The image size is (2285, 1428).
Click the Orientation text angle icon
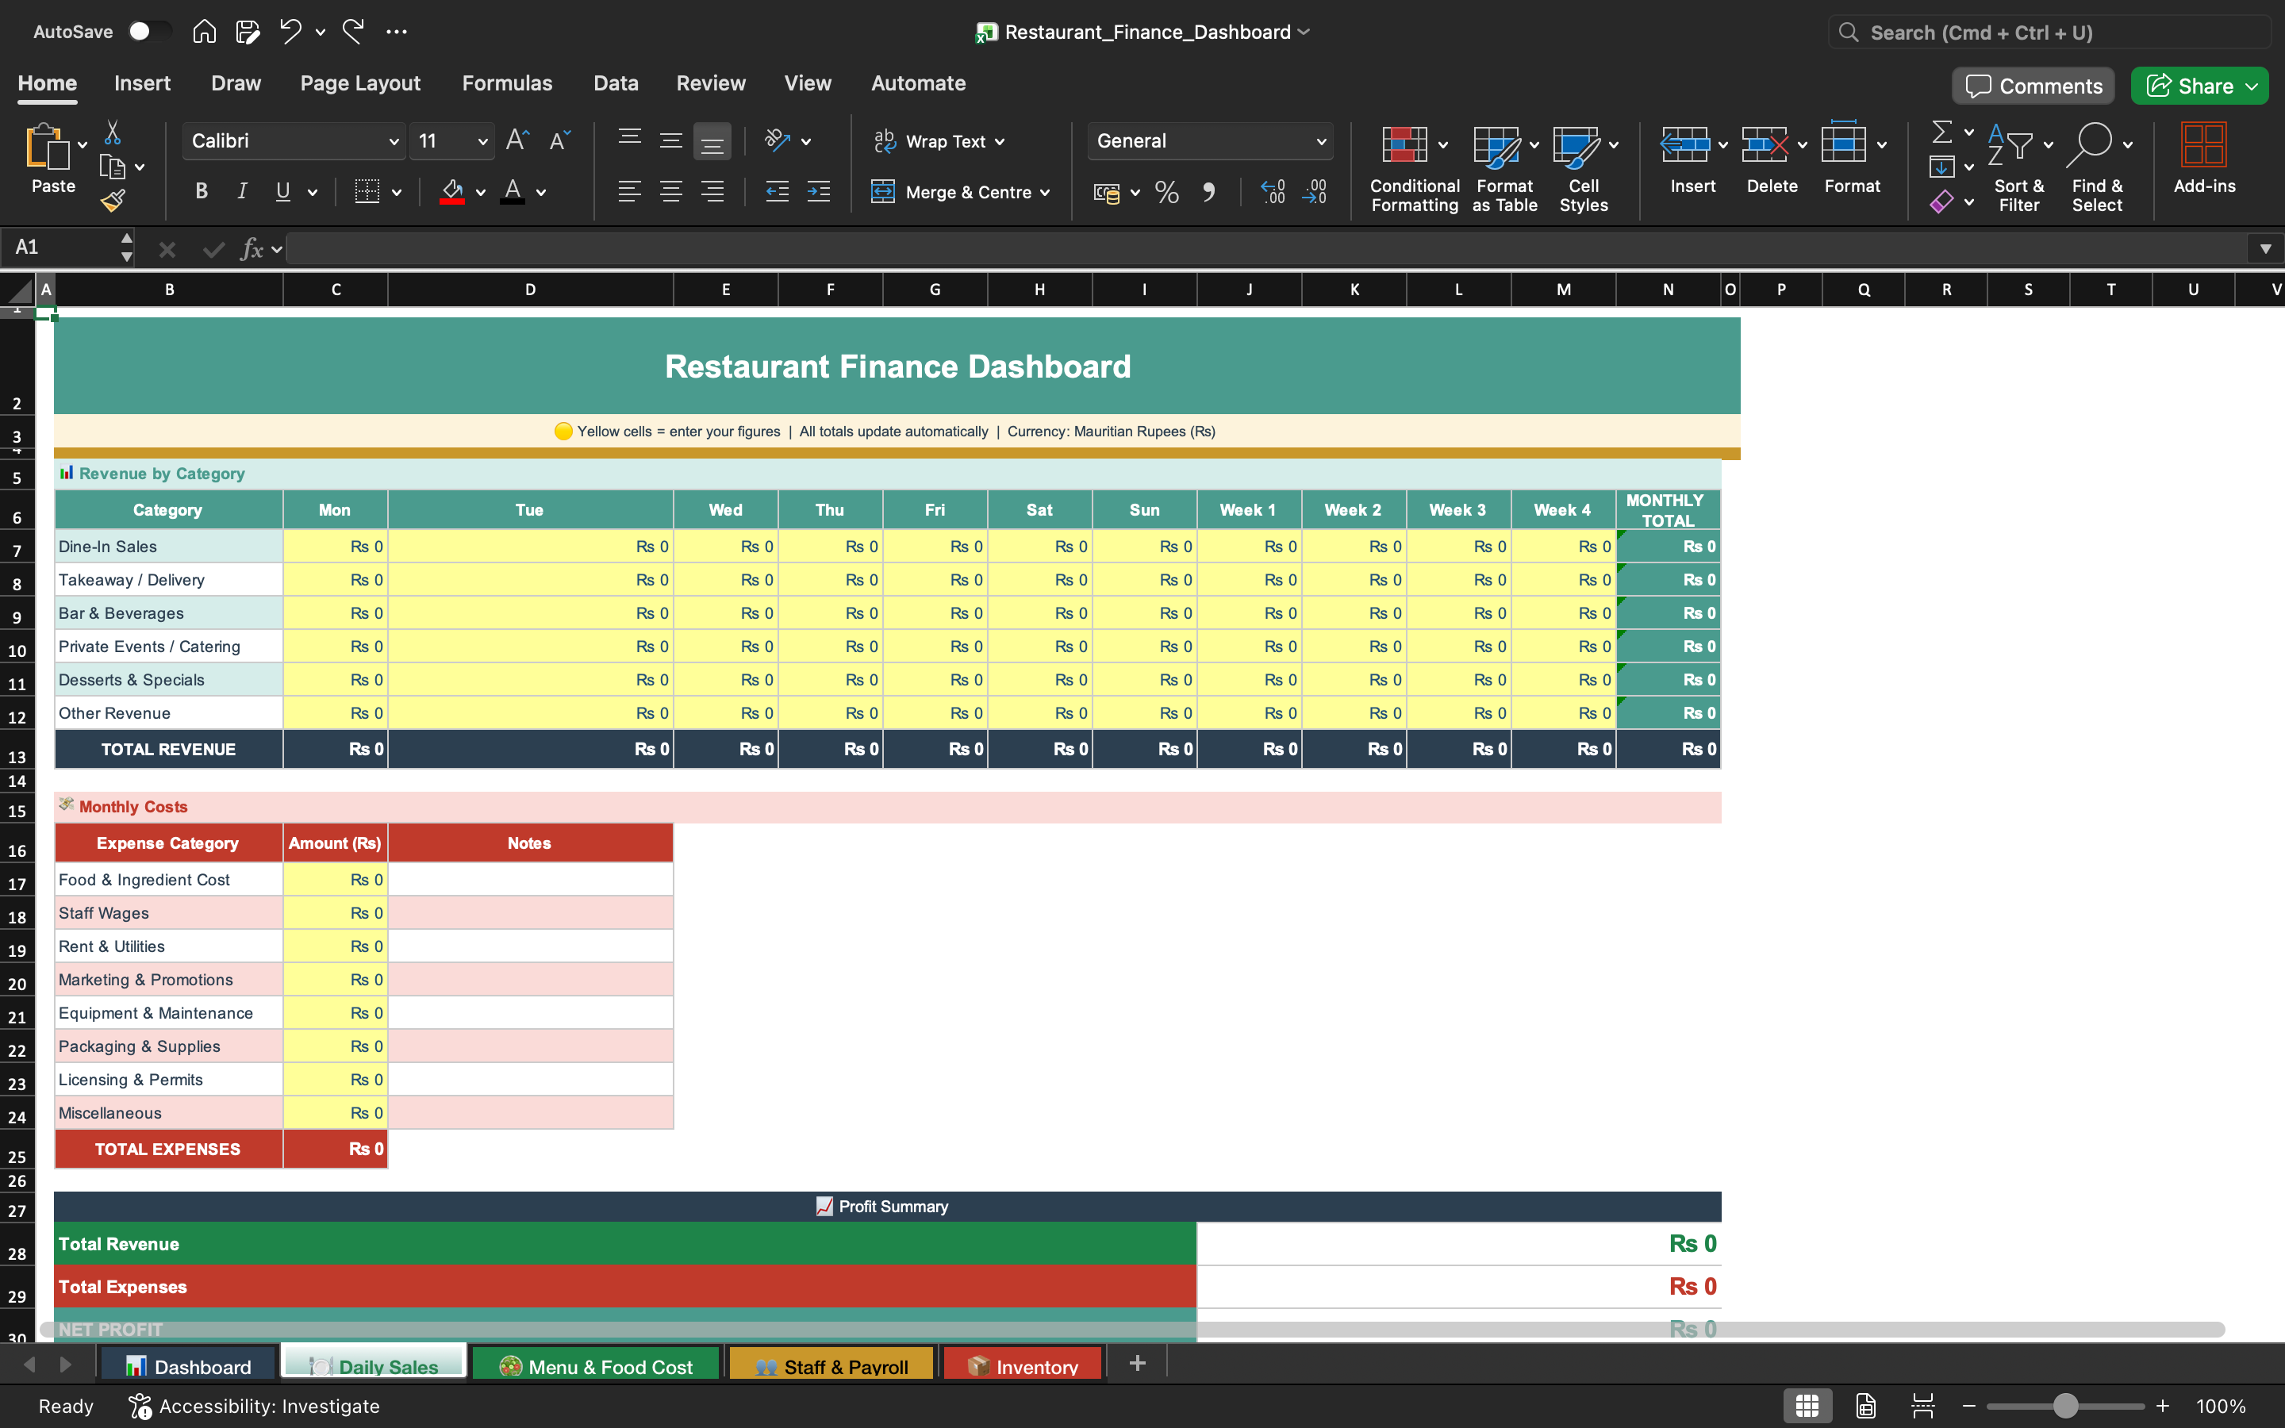point(777,140)
